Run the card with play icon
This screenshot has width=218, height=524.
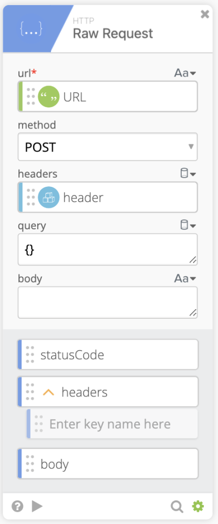coord(37,506)
